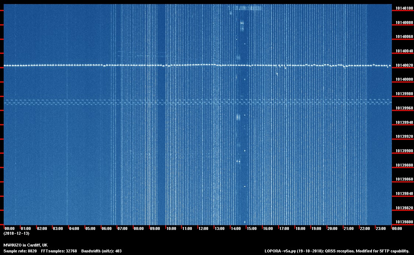414x255 pixels.
Task: Select the Sample rate: 8820 text
Action: click(x=20, y=251)
